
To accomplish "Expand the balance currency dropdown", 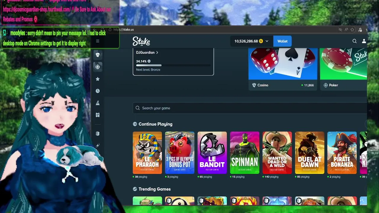I will 267,41.
